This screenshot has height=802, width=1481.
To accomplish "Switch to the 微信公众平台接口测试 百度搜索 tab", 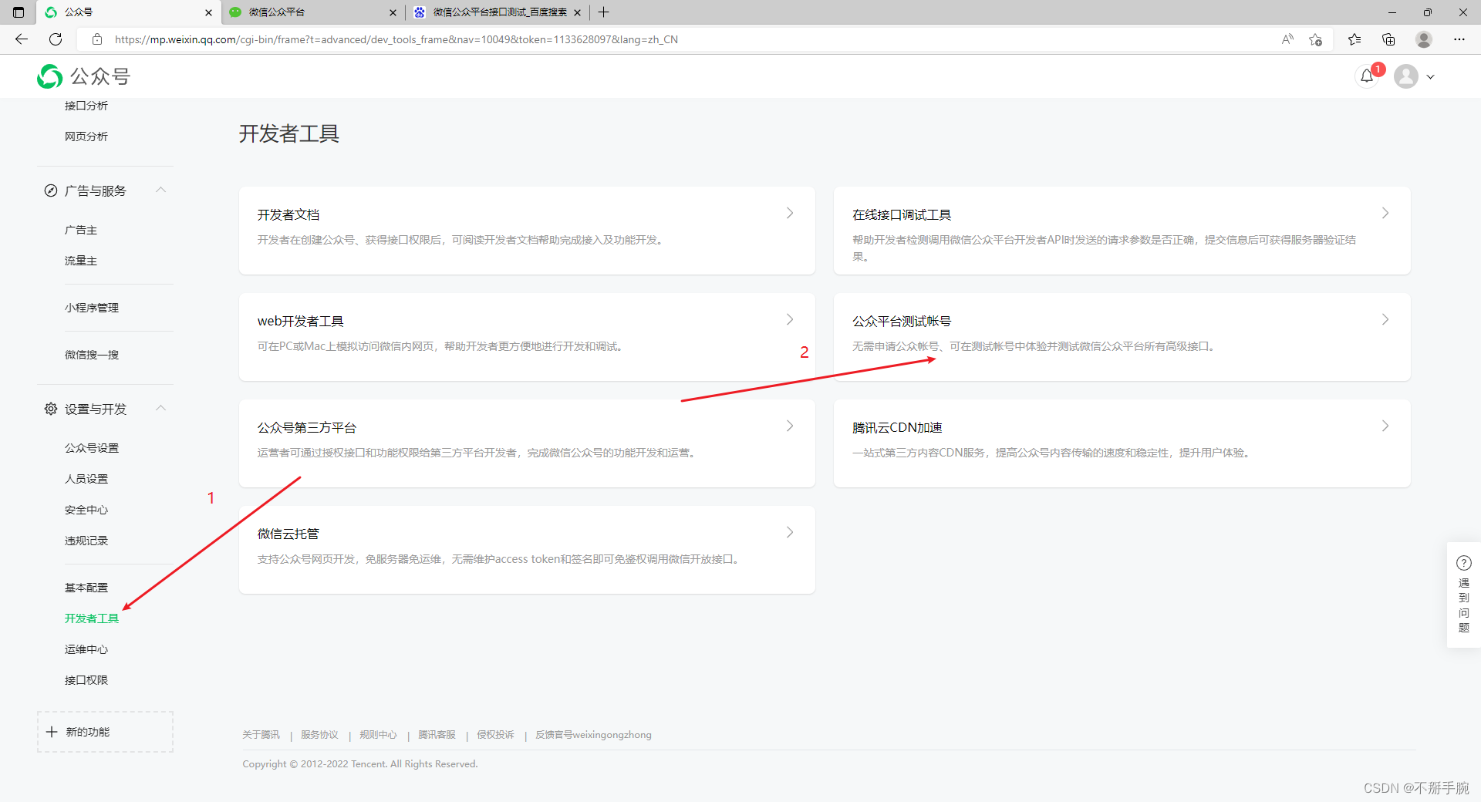I will click(498, 12).
